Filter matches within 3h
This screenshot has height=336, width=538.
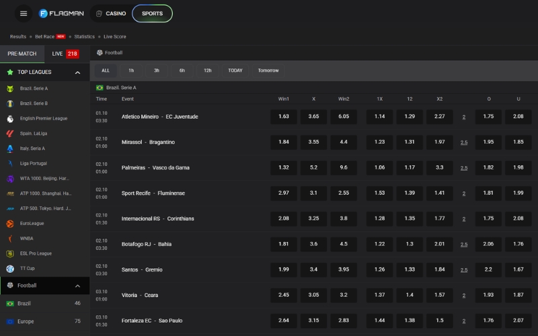(x=157, y=71)
